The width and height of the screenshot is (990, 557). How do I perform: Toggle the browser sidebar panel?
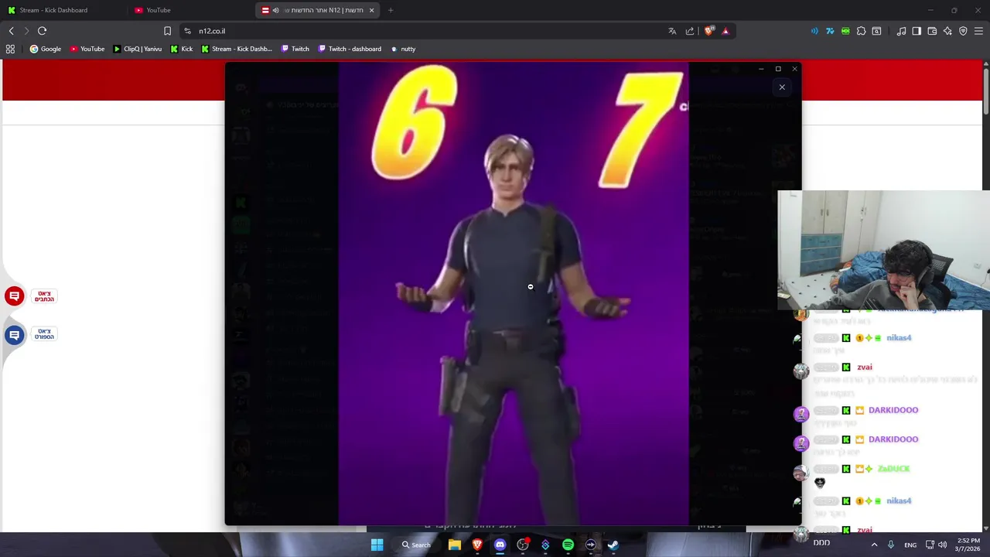tap(917, 31)
